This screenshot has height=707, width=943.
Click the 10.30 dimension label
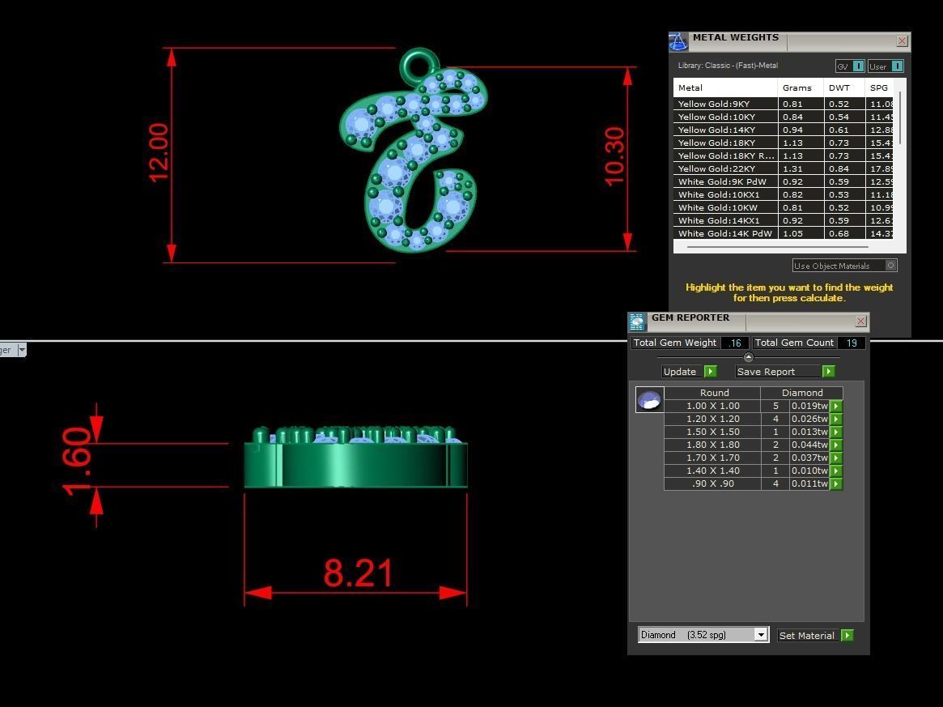click(614, 156)
